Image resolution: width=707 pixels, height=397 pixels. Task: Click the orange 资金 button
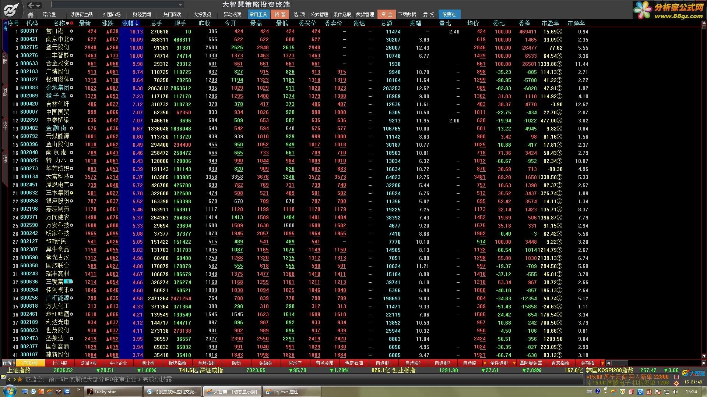pyautogui.click(x=386, y=14)
